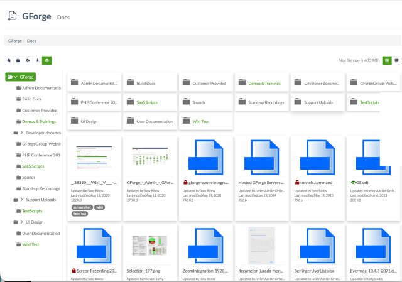Click red lock icon on gforge-zoom-integra
Screen dimensions: 402x282
pos(185,183)
